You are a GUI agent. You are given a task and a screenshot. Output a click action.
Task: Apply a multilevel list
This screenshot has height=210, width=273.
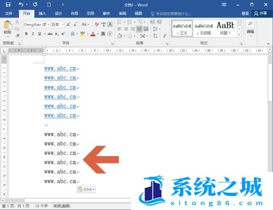[140, 22]
